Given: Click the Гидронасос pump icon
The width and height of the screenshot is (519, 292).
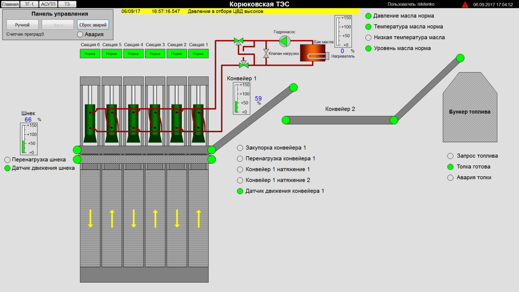Looking at the screenshot, I should pos(284,41).
